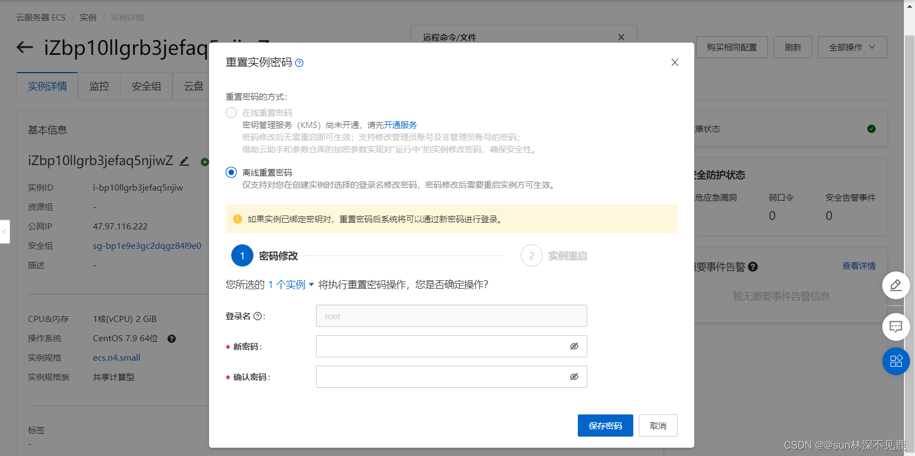Show the 新密码 field's hidden text
This screenshot has height=456, width=915.
pyautogui.click(x=574, y=346)
